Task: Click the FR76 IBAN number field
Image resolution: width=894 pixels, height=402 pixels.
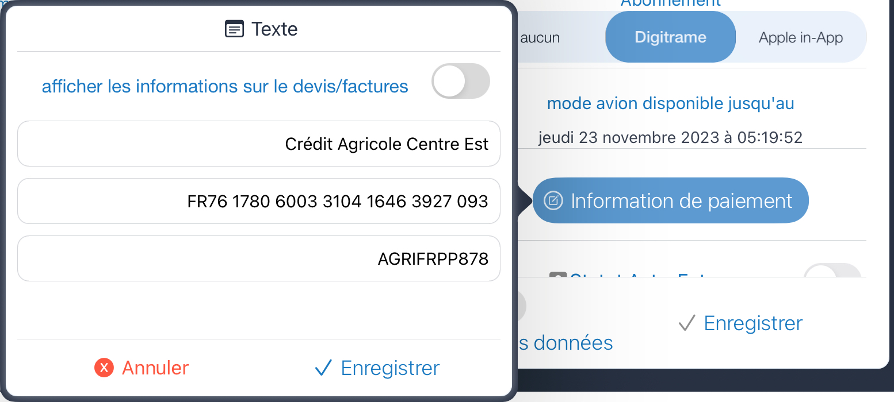Action: pyautogui.click(x=259, y=201)
